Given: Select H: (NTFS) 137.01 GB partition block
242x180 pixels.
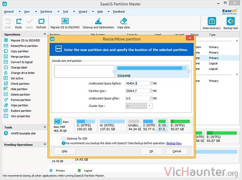Looking at the screenshot, I should click(x=112, y=125).
